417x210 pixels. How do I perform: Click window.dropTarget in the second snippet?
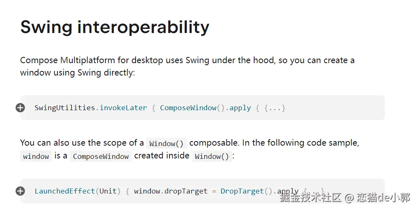pos(170,191)
